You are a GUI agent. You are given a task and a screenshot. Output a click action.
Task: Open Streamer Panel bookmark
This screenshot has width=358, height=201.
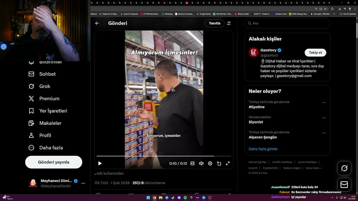coord(279,14)
